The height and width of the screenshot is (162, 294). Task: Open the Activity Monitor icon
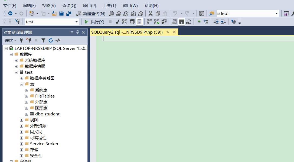click(202, 14)
